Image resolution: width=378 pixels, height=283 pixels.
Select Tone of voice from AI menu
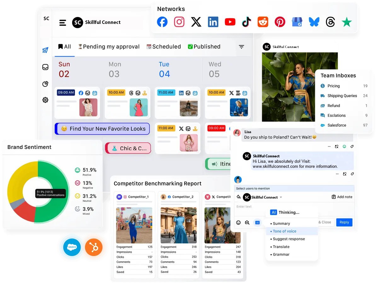(284, 231)
